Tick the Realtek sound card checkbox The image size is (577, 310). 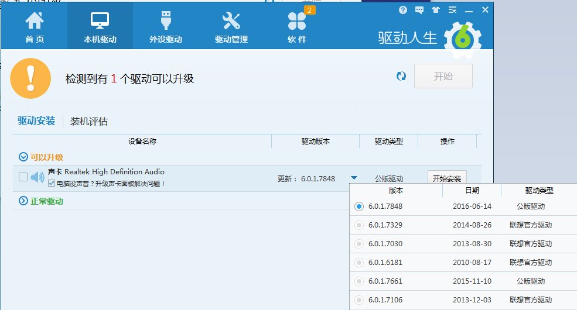coord(23,177)
